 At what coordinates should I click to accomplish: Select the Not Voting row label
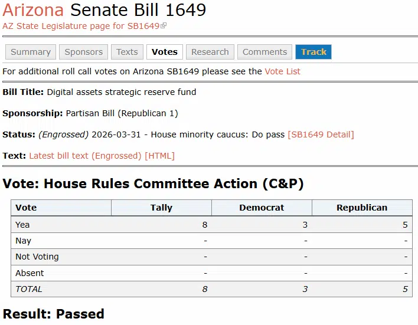click(x=37, y=257)
